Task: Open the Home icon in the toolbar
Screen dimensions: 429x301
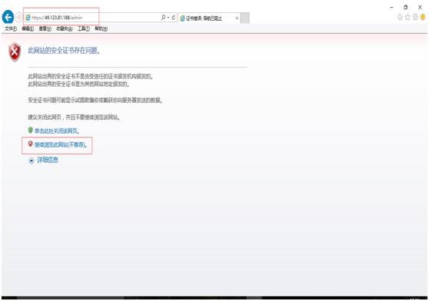Action: click(400, 17)
